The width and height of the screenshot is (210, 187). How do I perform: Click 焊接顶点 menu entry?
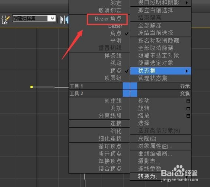pyautogui.click(x=110, y=161)
